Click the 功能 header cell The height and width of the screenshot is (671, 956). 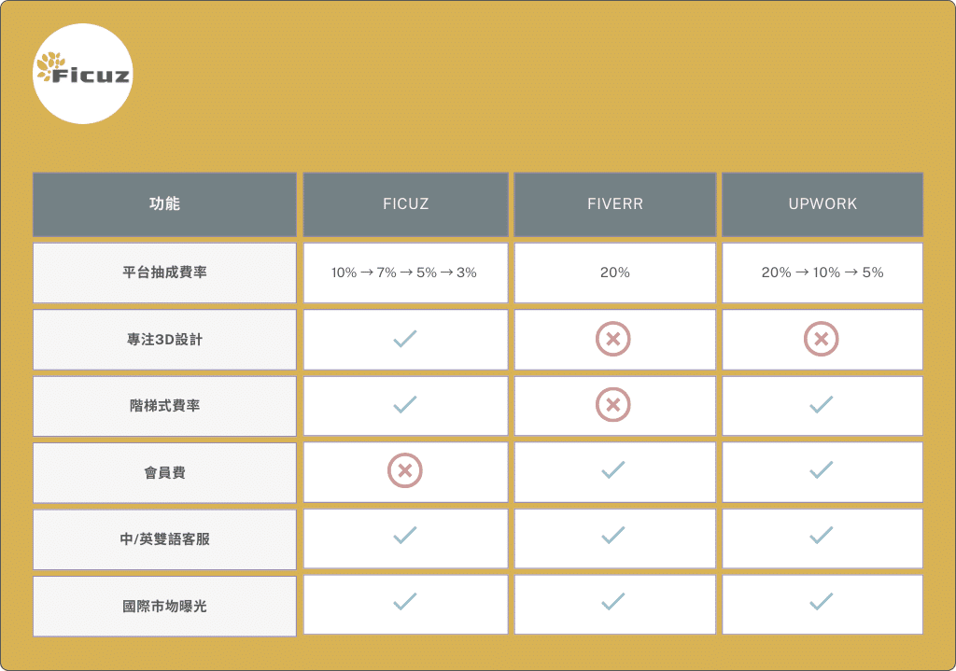click(164, 203)
